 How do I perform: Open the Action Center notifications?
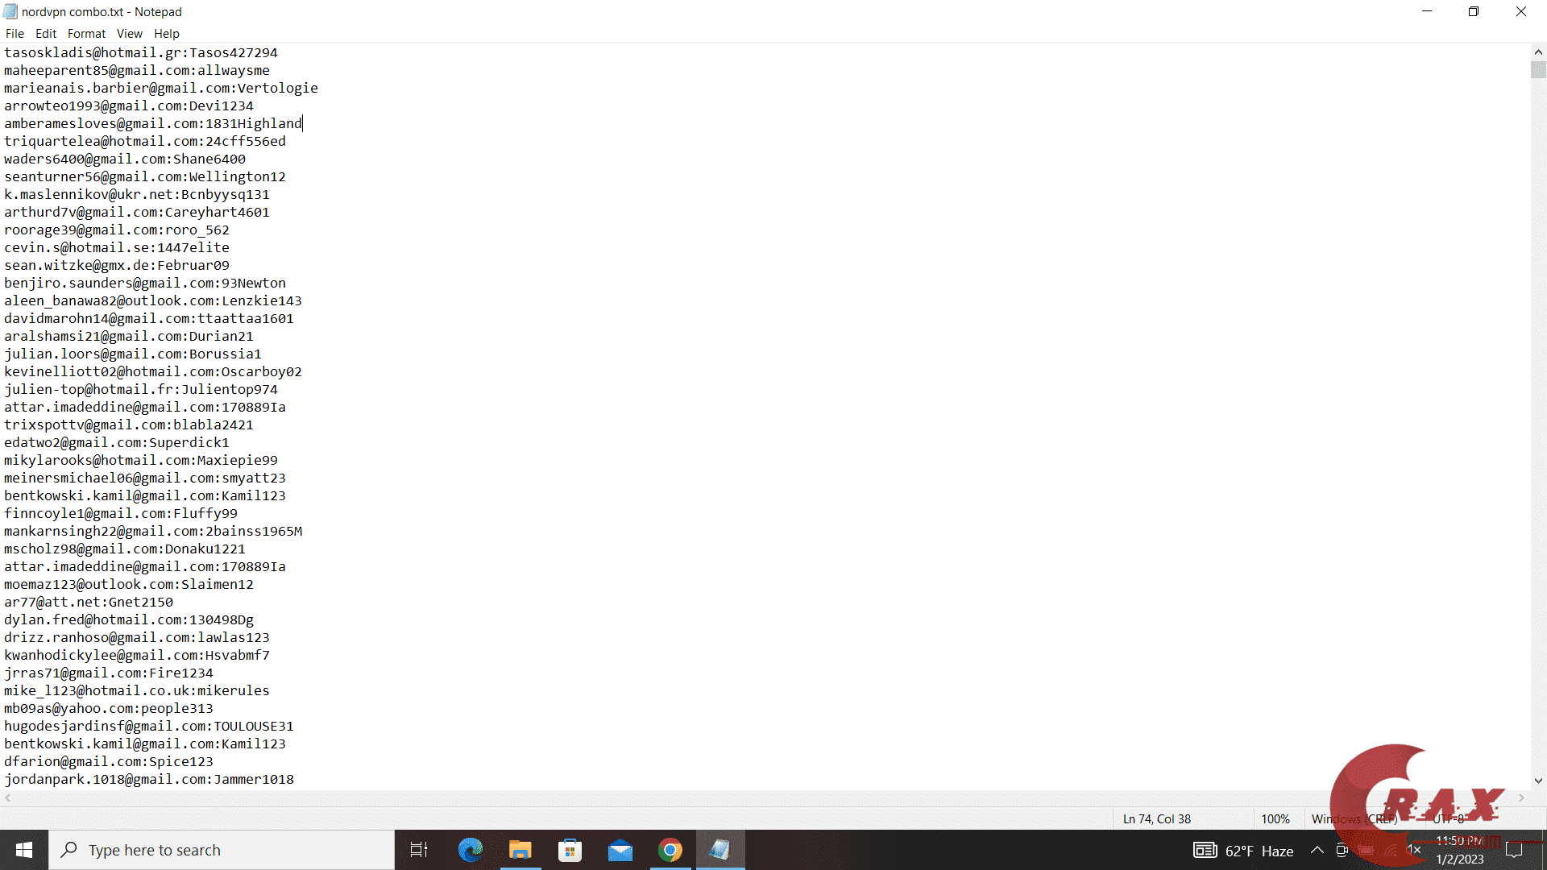tap(1512, 850)
